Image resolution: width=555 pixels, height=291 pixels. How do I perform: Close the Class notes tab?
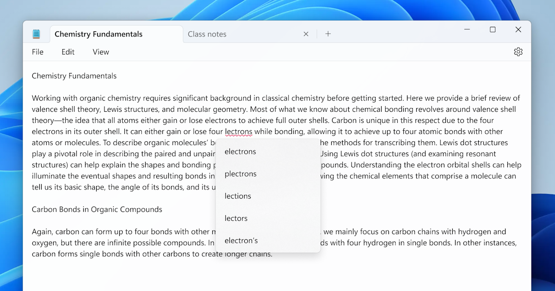click(306, 34)
